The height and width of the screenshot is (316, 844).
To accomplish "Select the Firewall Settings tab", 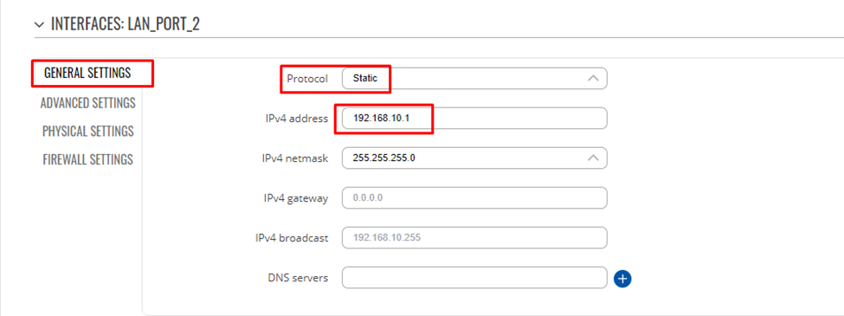I will click(x=87, y=160).
